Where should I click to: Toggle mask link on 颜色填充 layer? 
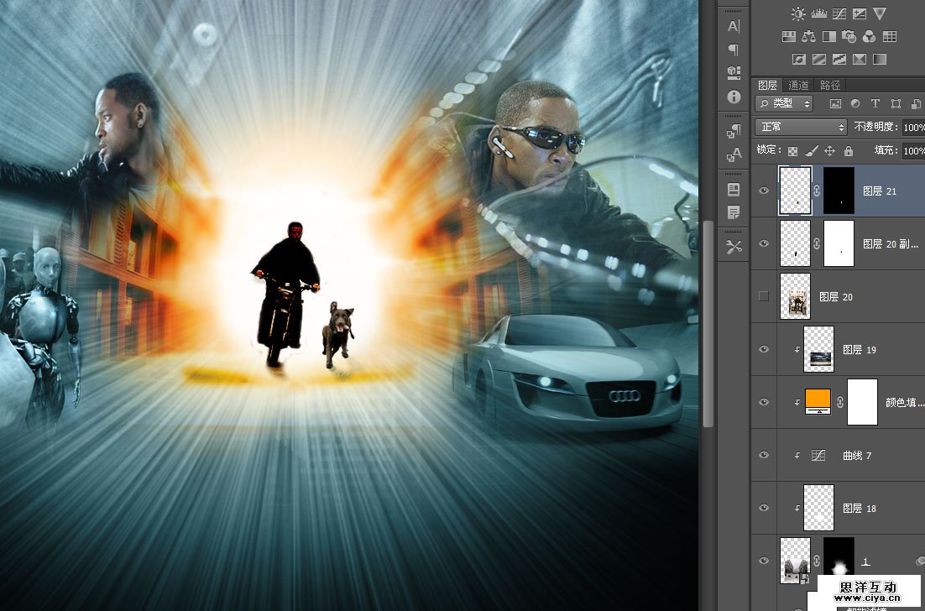pos(839,402)
